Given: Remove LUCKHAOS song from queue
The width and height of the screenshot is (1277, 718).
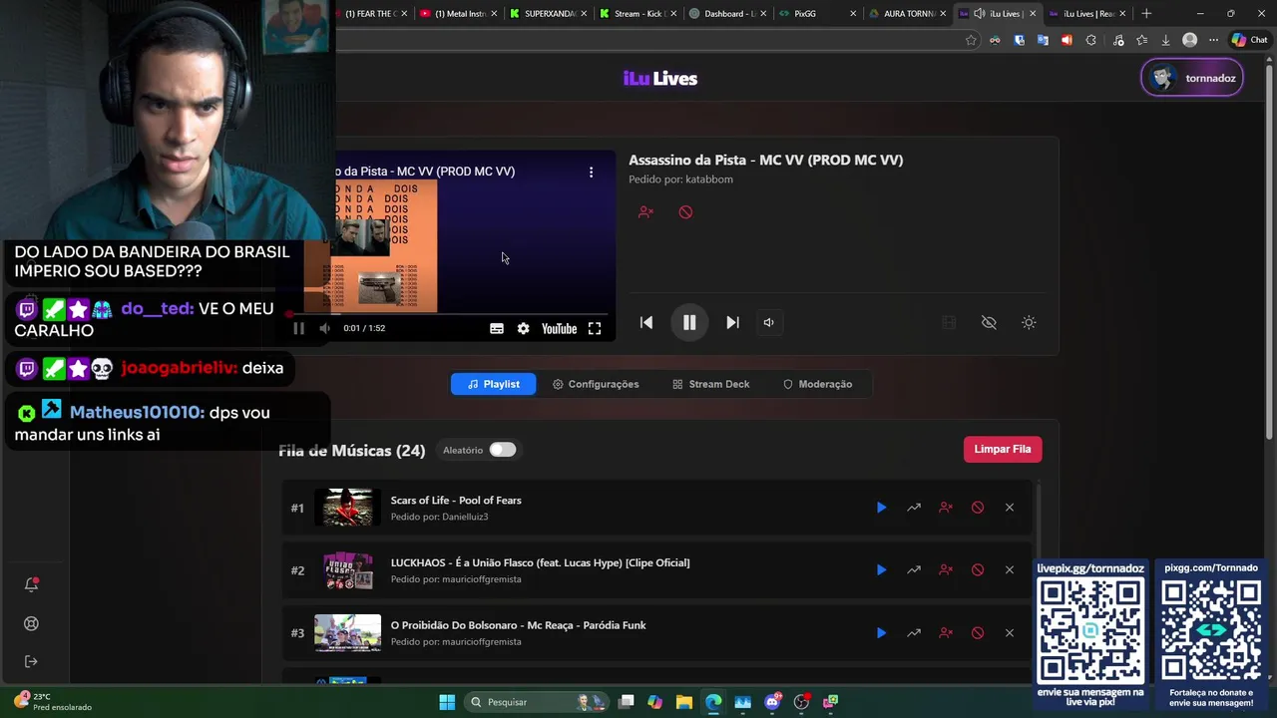Looking at the screenshot, I should (1010, 570).
